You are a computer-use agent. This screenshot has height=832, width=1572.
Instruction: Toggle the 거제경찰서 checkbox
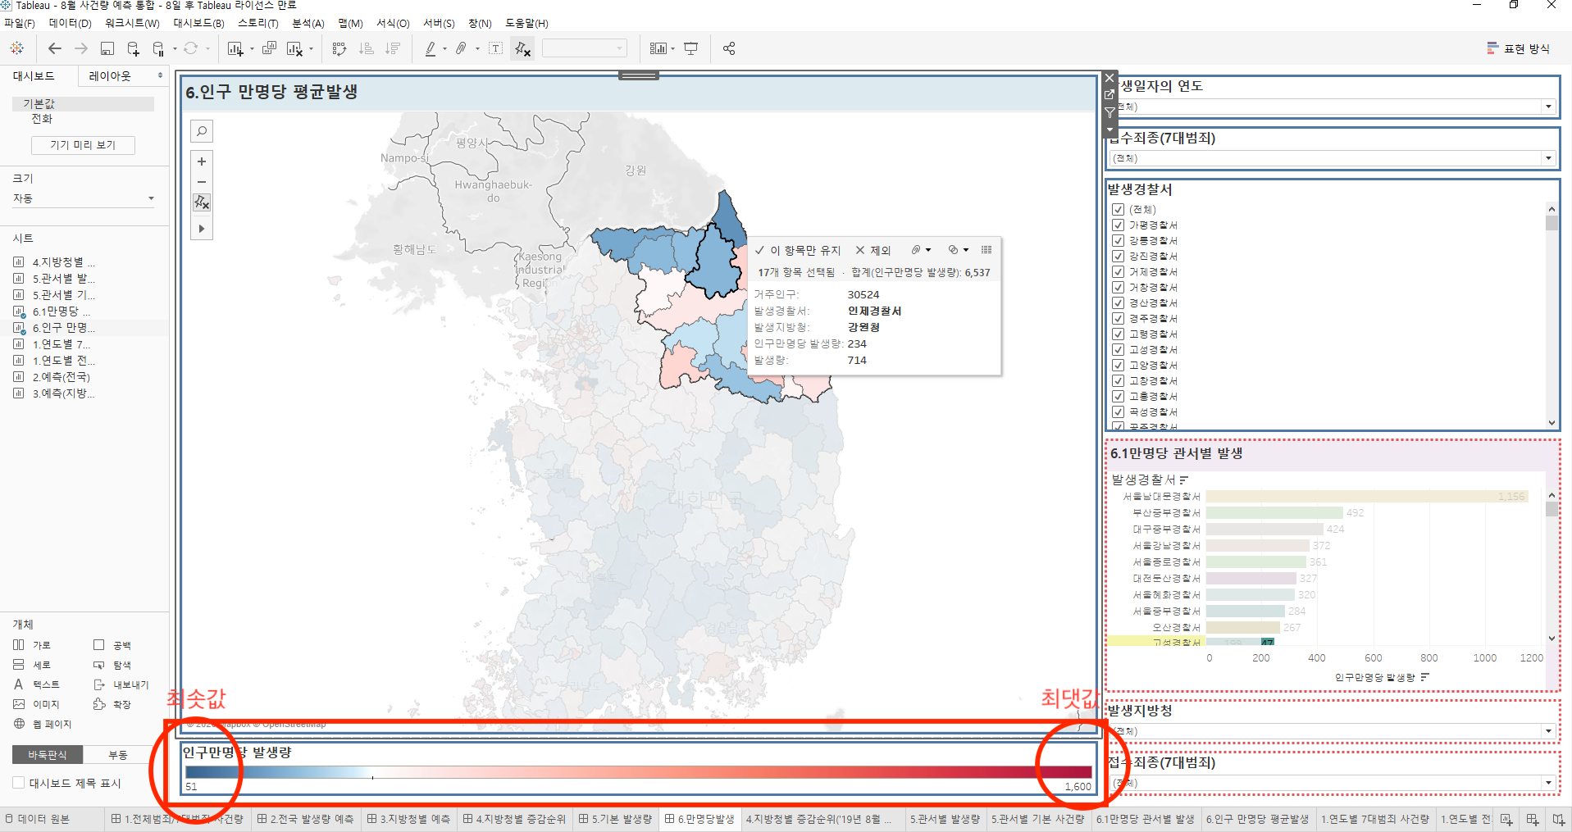pos(1118,271)
